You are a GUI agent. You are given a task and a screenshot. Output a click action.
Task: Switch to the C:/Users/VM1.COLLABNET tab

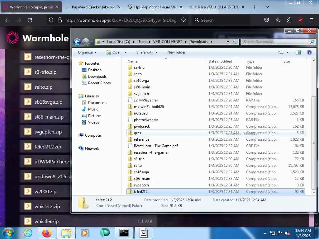[x=217, y=7]
